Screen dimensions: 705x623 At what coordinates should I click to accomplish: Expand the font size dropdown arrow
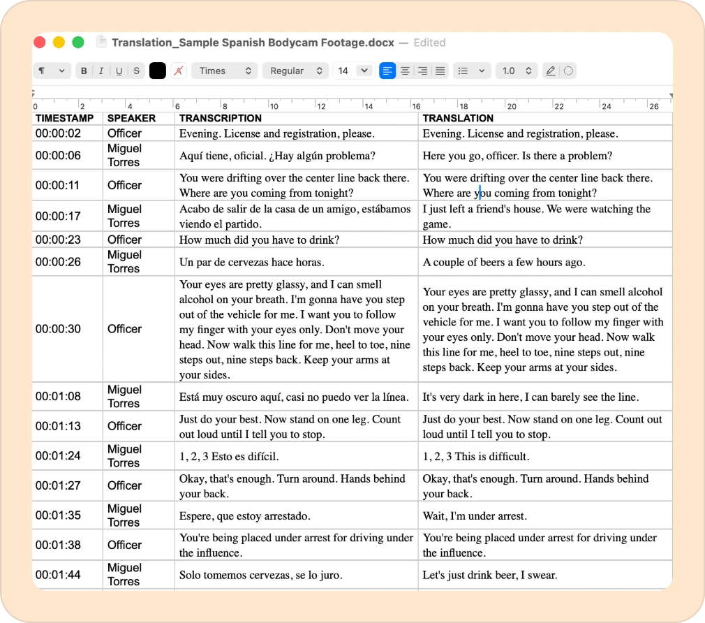pos(364,71)
